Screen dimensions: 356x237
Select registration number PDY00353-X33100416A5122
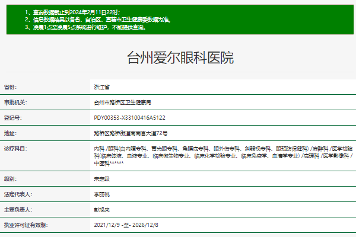tap(129, 117)
